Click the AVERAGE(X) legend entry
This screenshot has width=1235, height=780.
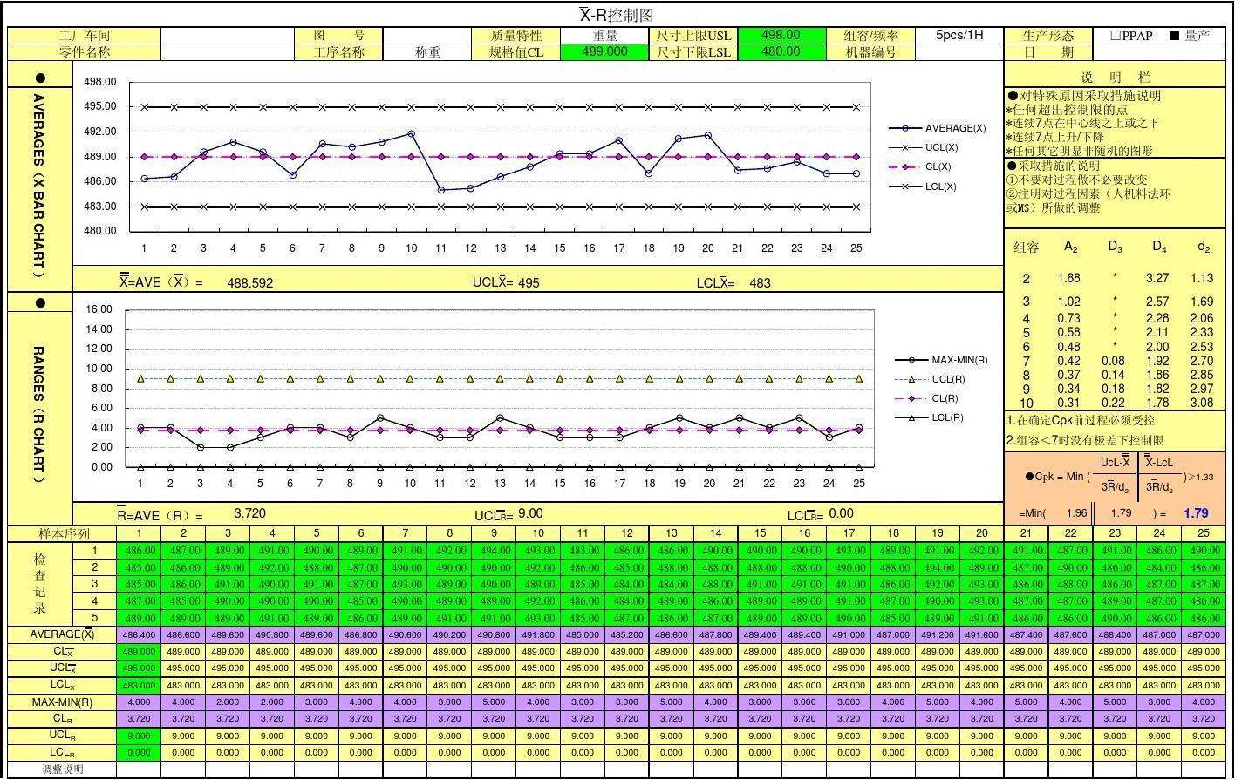938,128
